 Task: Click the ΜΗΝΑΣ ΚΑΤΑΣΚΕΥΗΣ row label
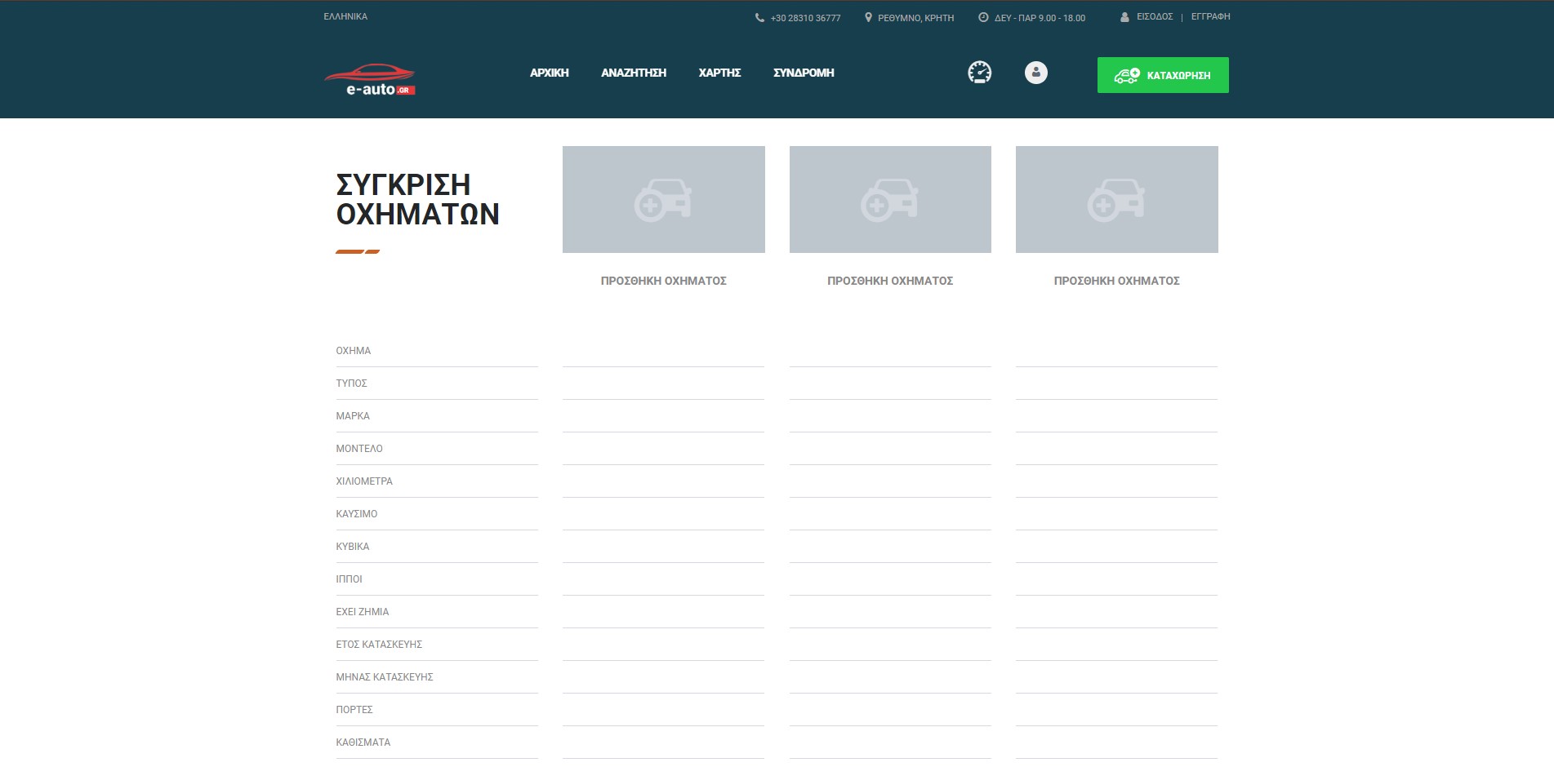tap(385, 677)
